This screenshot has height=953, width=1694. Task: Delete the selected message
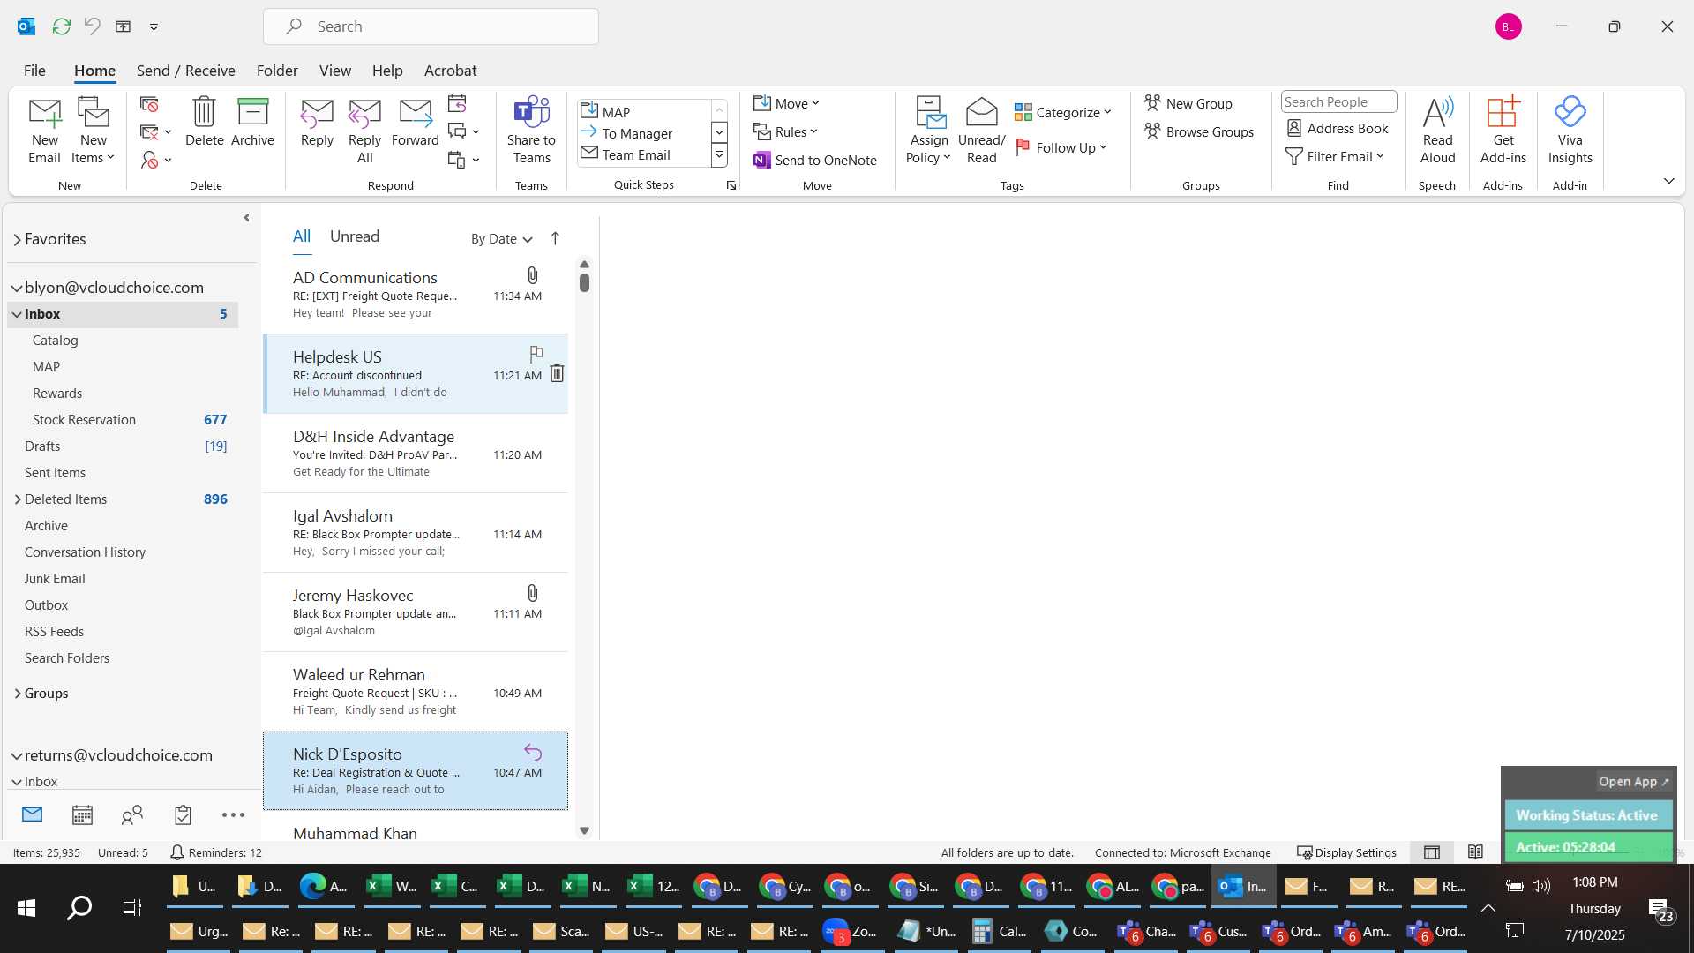(x=204, y=122)
